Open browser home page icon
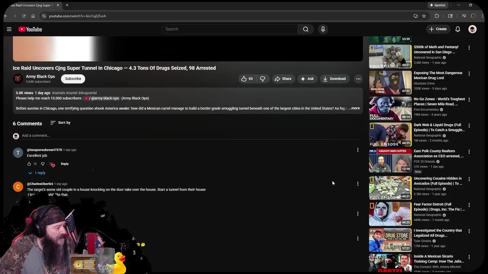Viewport: 488px width, 274px height. [33, 16]
